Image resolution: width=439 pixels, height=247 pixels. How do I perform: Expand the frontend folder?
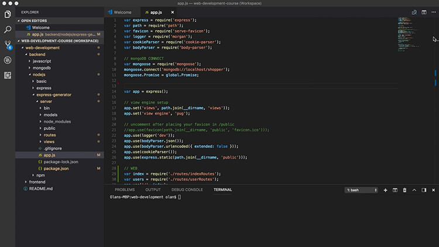point(36,182)
